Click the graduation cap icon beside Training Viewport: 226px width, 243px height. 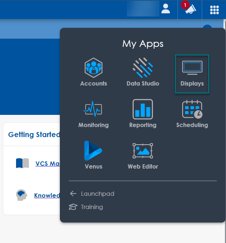(73, 207)
